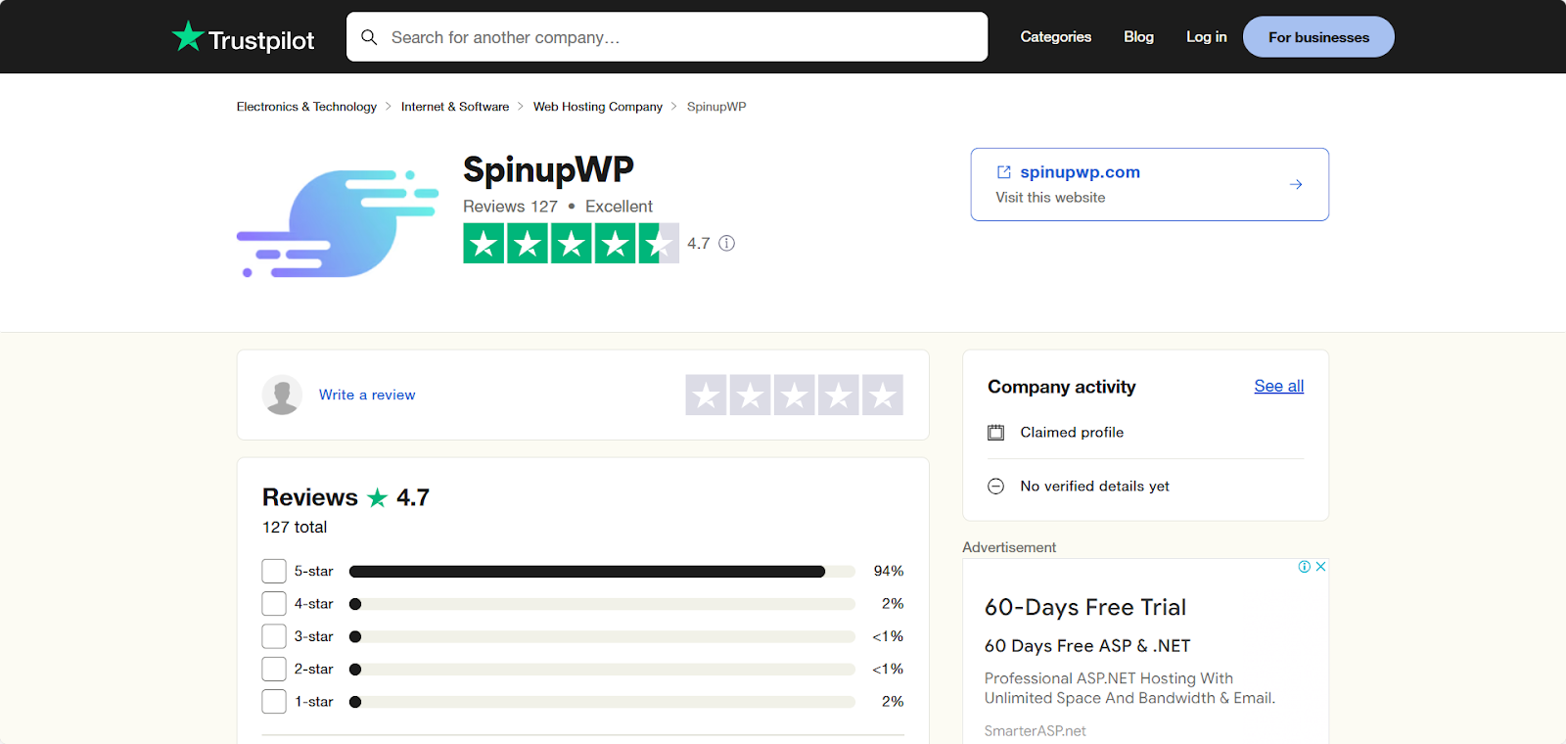Click the arrow in the Visit this website card
Image resolution: width=1566 pixels, height=744 pixels.
coord(1296,184)
